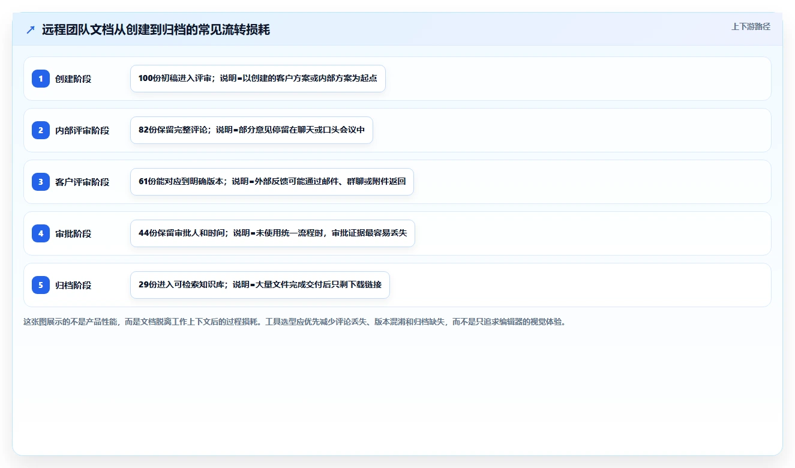Click the 上下游路径 label in the header
Screen dimensions: 795x468
pyautogui.click(x=751, y=26)
